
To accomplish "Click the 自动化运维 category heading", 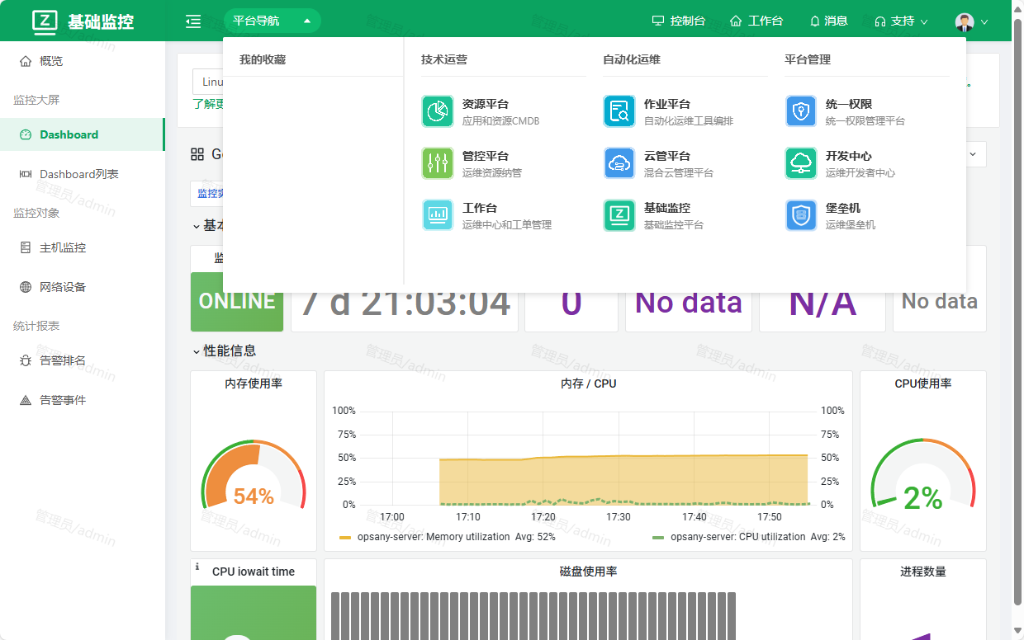I will tap(632, 59).
